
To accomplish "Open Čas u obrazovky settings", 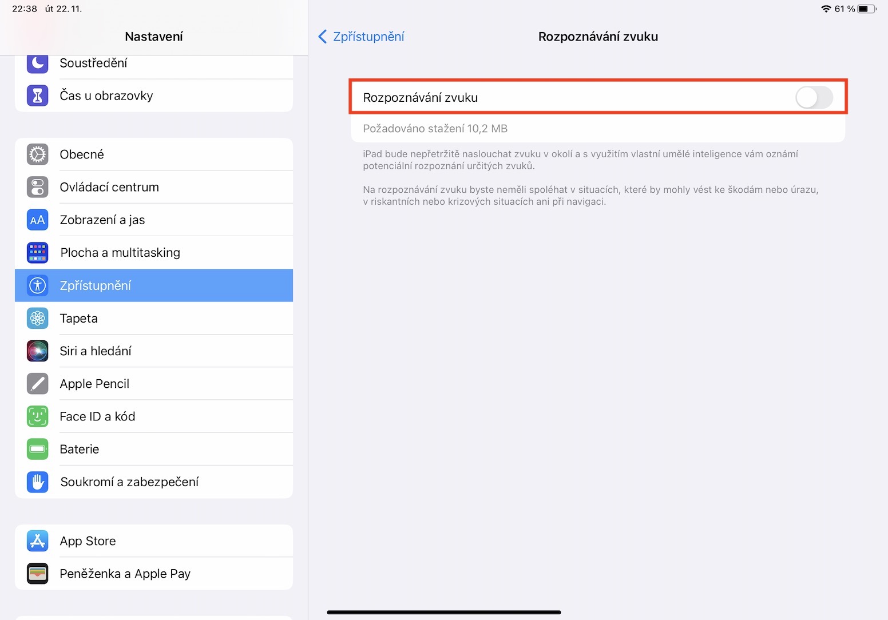I will [x=153, y=96].
